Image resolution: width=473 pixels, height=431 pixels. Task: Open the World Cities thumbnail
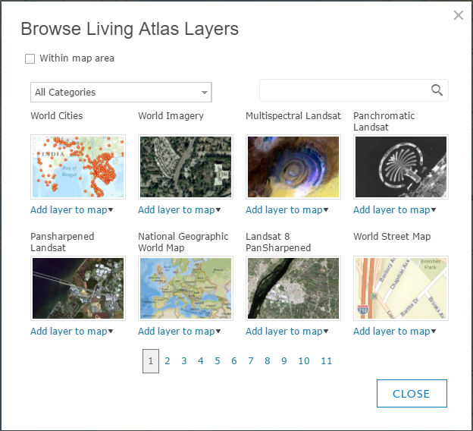[x=78, y=167]
